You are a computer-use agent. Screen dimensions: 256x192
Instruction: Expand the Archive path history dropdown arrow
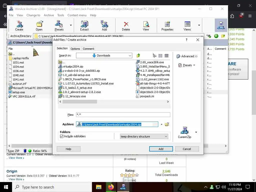coord(161,124)
